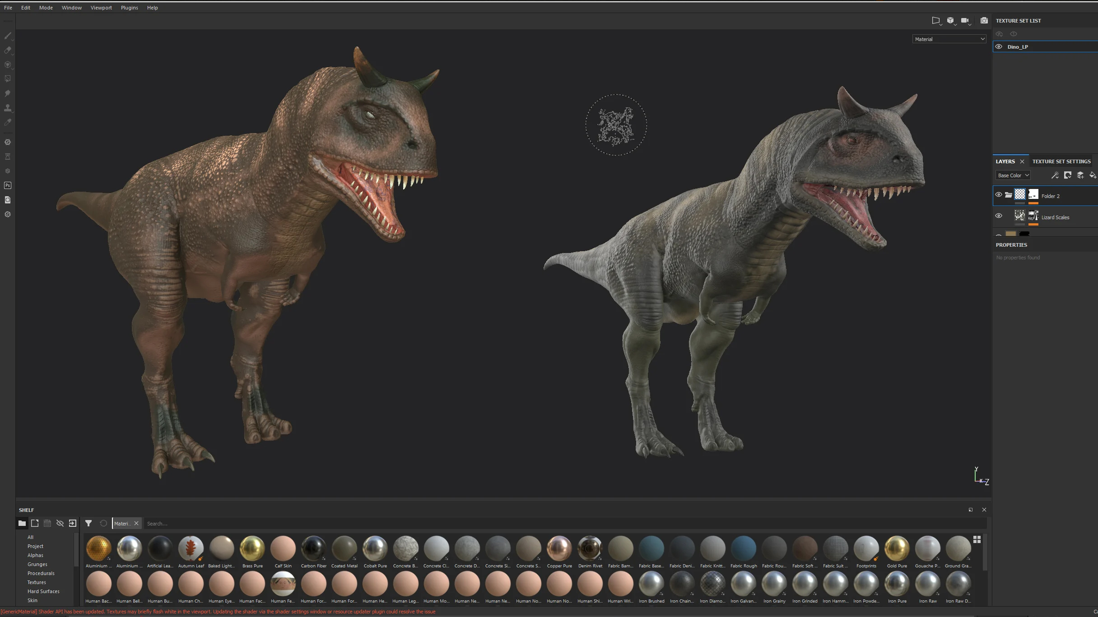This screenshot has width=1098, height=617.
Task: Toggle shelf folder tree icon
Action: tap(22, 523)
